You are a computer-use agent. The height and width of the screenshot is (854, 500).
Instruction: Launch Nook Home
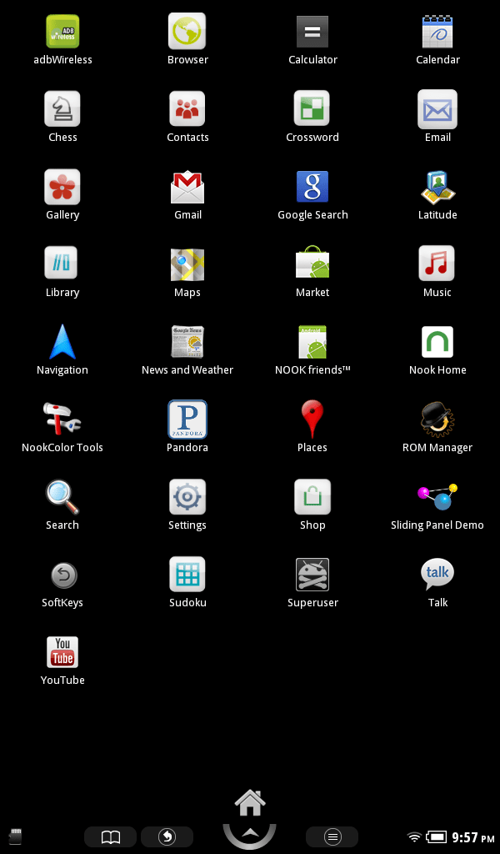(x=437, y=342)
